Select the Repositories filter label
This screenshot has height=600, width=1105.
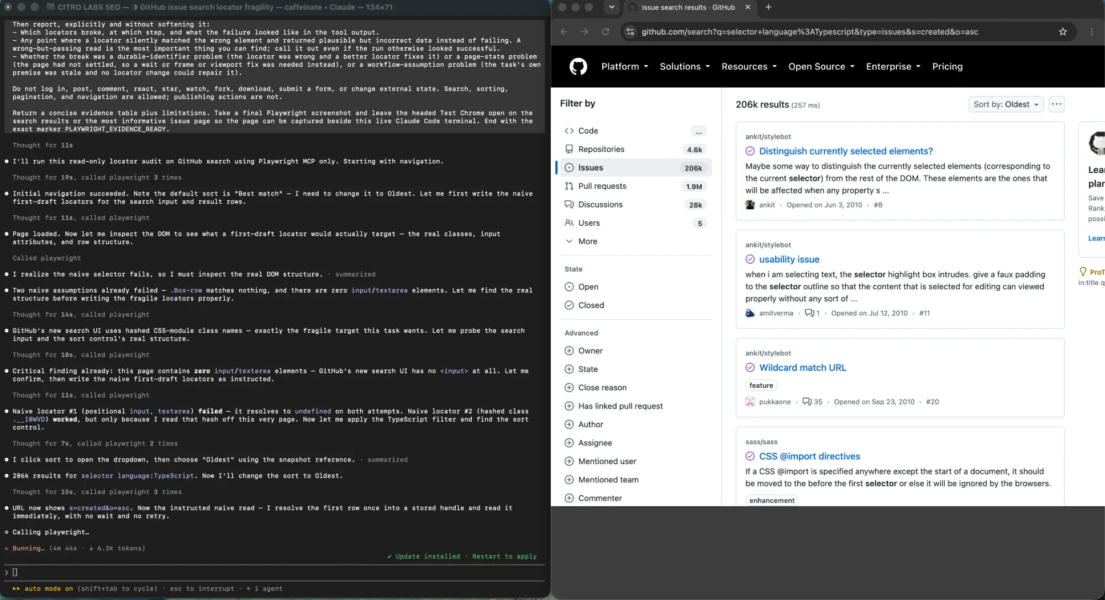tap(601, 149)
